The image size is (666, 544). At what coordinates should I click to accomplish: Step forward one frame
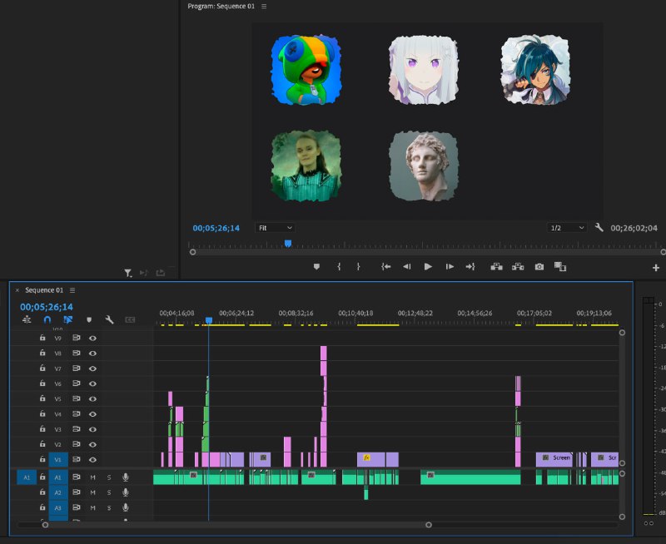450,266
